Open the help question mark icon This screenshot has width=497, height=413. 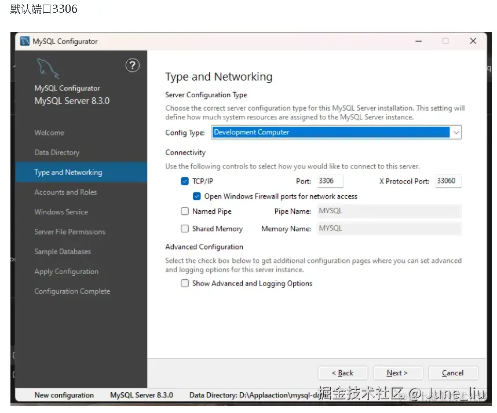pyautogui.click(x=133, y=65)
